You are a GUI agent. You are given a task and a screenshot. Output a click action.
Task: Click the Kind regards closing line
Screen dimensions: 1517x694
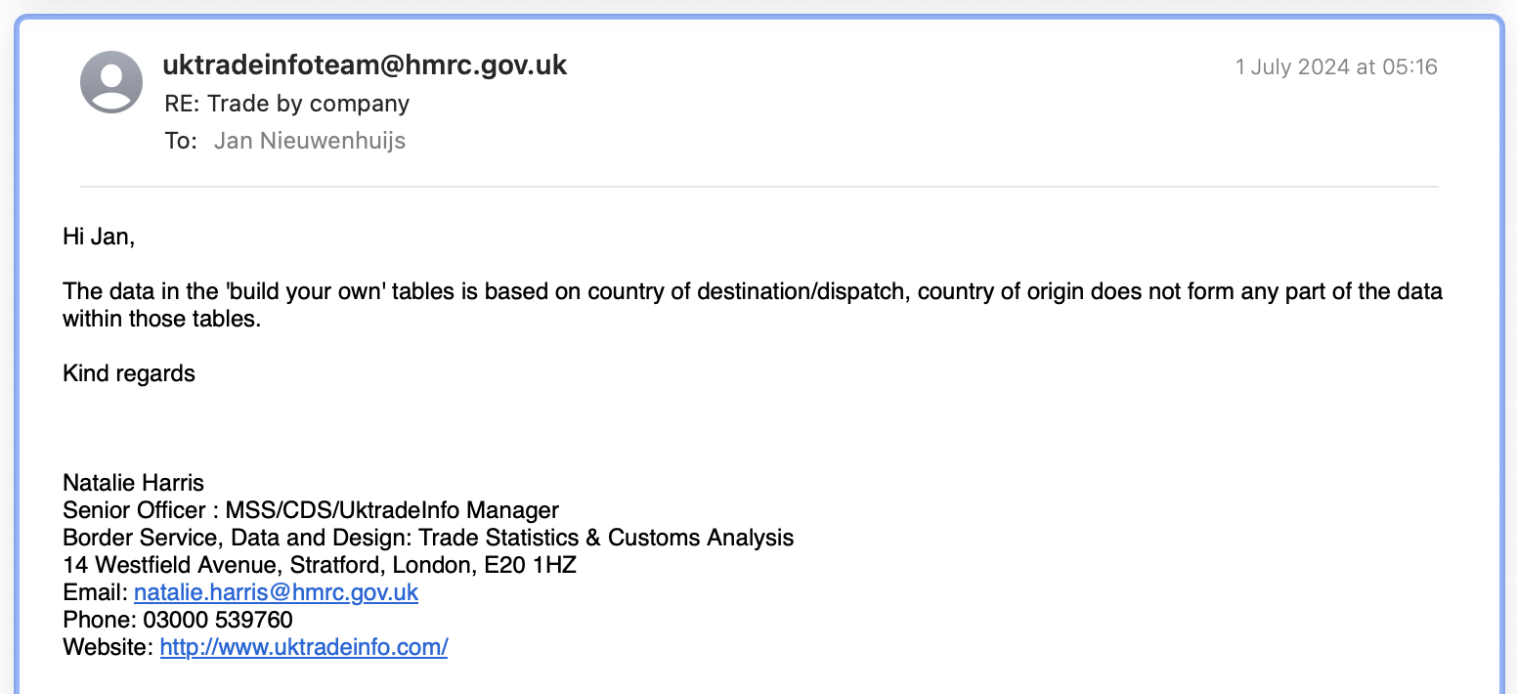(129, 373)
